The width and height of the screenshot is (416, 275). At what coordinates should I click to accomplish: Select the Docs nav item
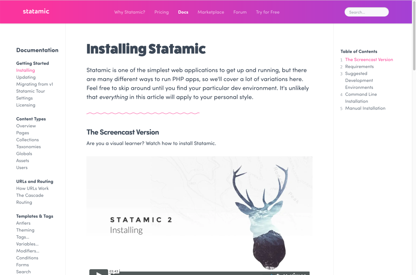click(183, 12)
